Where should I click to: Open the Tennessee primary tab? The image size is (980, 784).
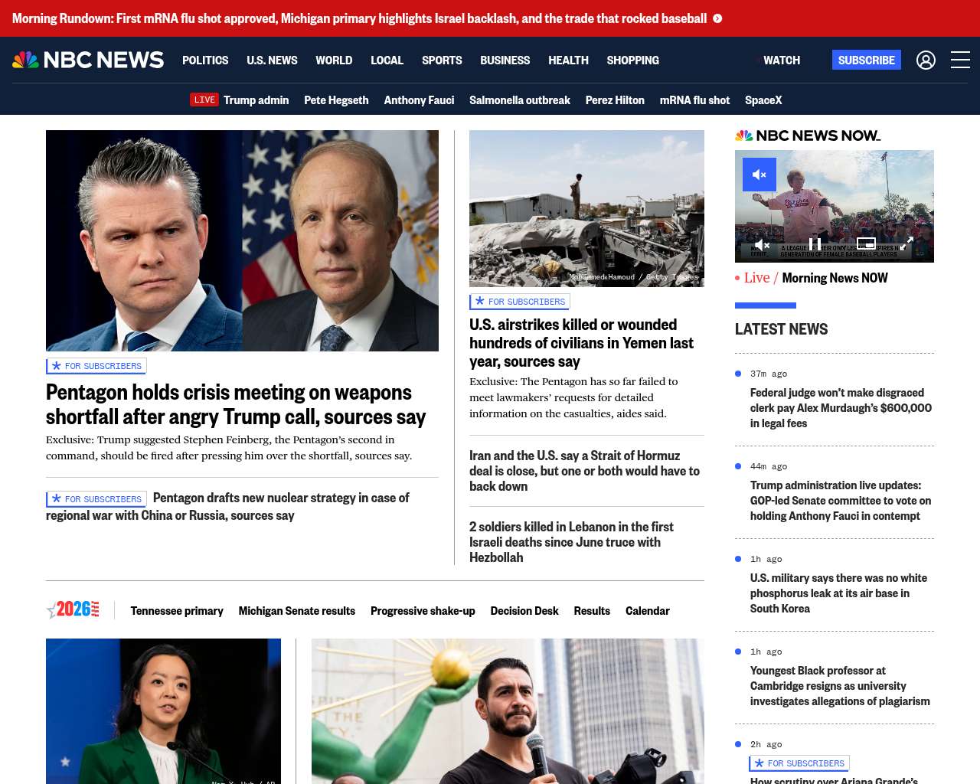tap(177, 610)
